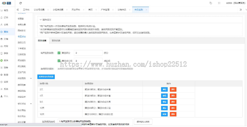
Task: Edit the 2天 reward row
Action: coord(164,89)
